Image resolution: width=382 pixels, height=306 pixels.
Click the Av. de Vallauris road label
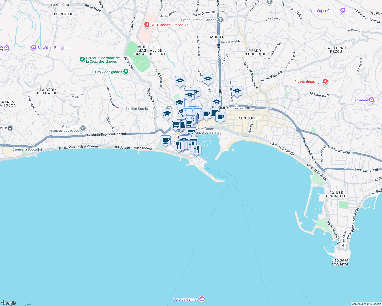(271, 76)
